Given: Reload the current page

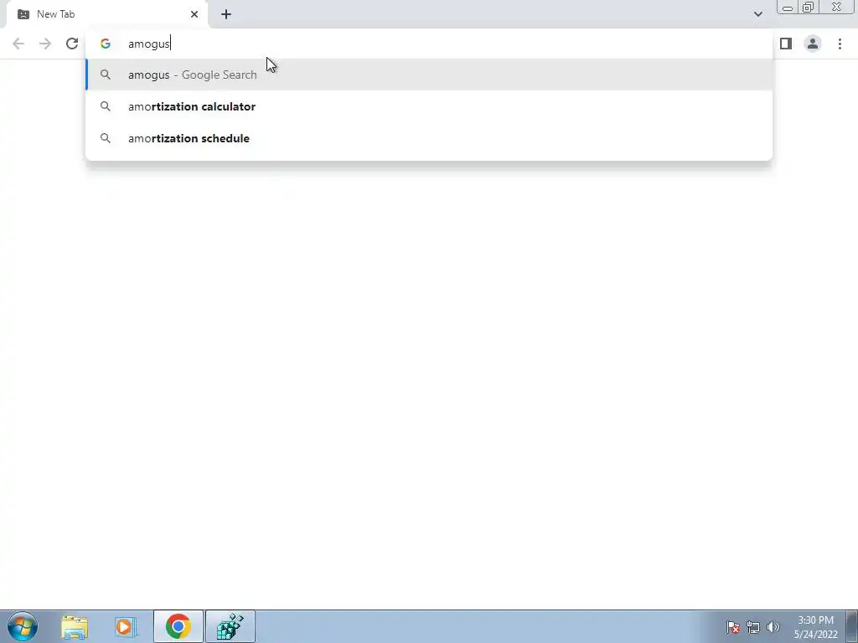Looking at the screenshot, I should [x=72, y=44].
